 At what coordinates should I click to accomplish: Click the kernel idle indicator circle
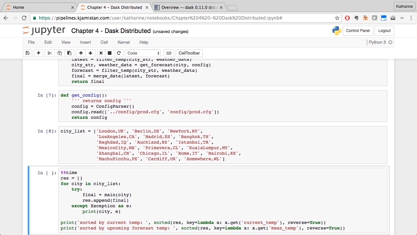pyautogui.click(x=390, y=42)
